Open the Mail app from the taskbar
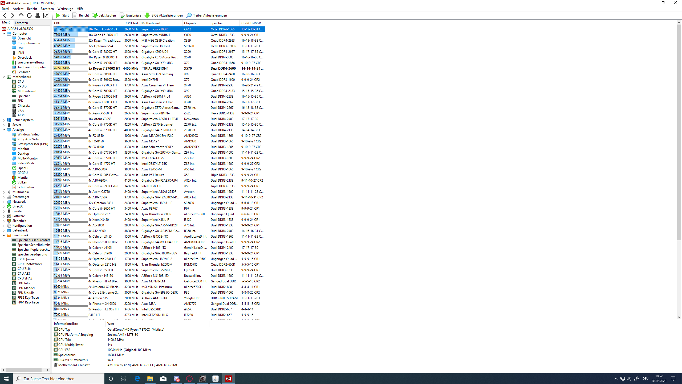 tap(163, 379)
